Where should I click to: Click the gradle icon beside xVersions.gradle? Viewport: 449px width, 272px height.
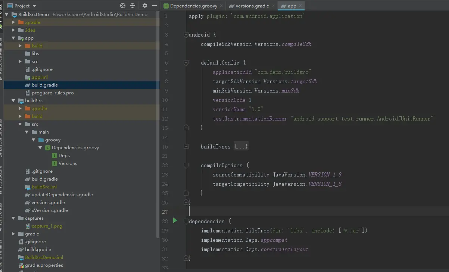click(x=28, y=210)
